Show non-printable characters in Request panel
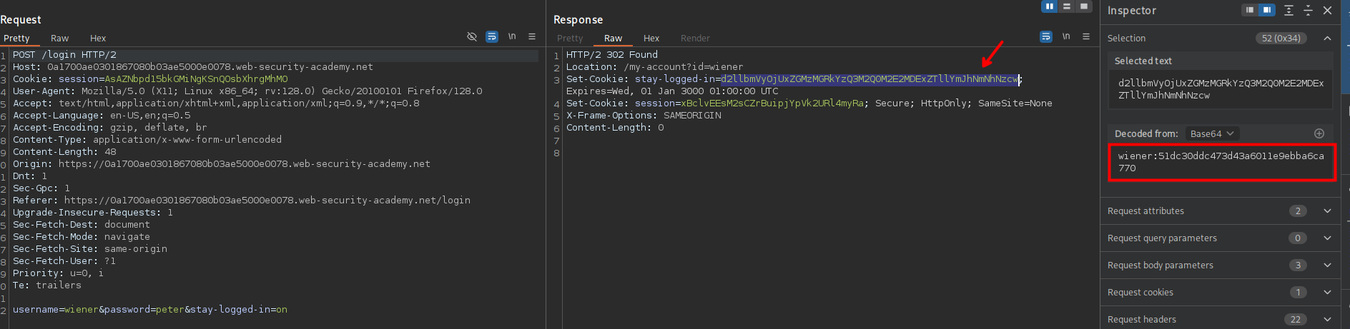This screenshot has height=329, width=1350. pyautogui.click(x=512, y=36)
